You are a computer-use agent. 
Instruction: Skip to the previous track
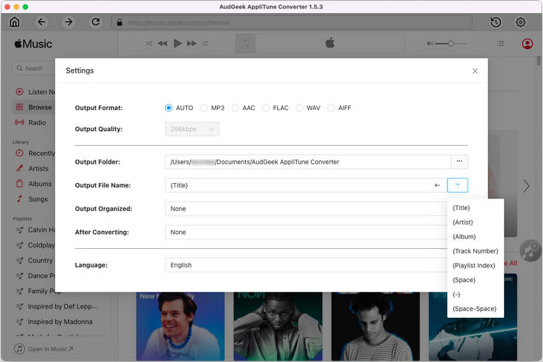point(162,43)
